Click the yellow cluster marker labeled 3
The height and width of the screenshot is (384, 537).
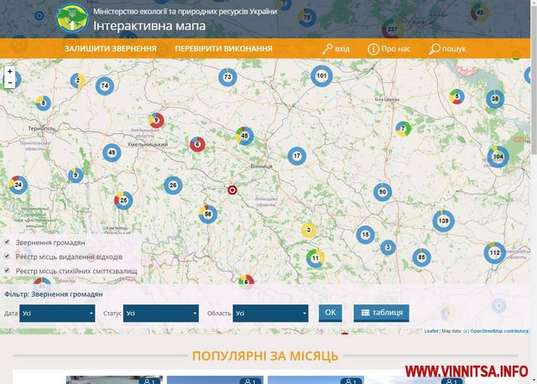point(309,231)
